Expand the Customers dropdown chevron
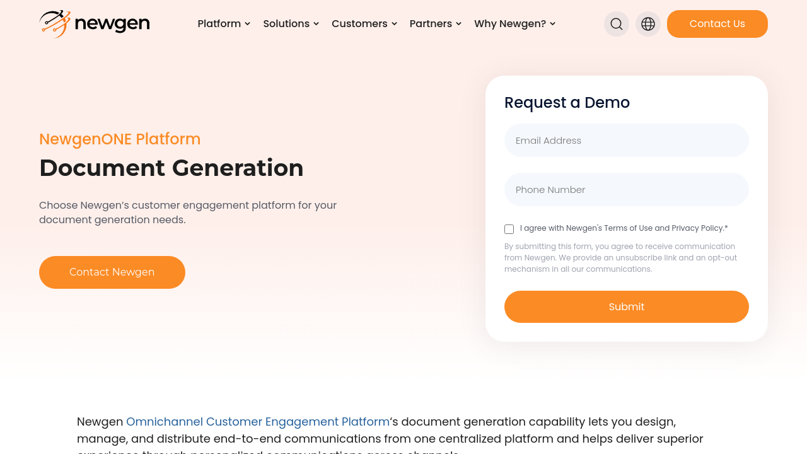Viewport: 807px width, 454px height. click(x=395, y=24)
